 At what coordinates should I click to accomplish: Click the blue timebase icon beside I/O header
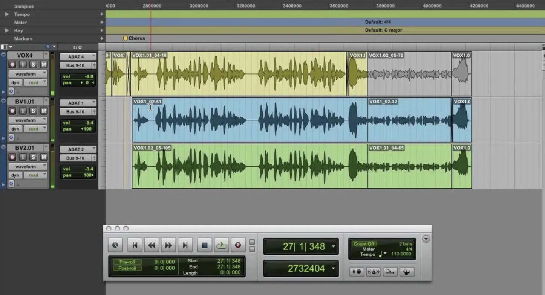tap(48, 47)
